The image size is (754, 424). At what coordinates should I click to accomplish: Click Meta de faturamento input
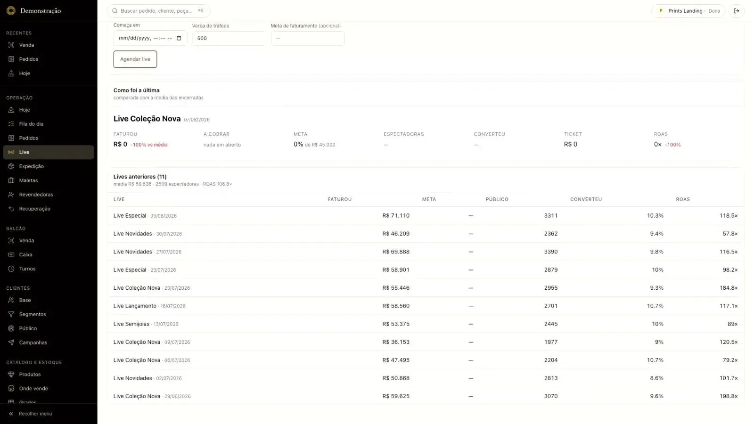point(308,38)
